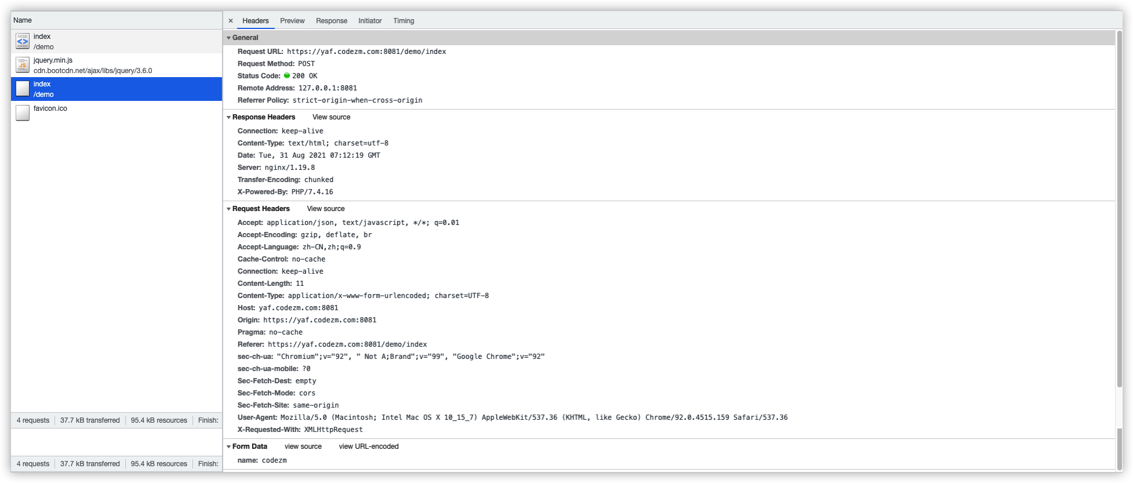Switch to the Initiator tab

pyautogui.click(x=370, y=21)
